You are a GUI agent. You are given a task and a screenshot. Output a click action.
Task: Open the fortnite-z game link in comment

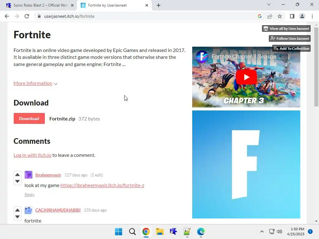(x=102, y=185)
